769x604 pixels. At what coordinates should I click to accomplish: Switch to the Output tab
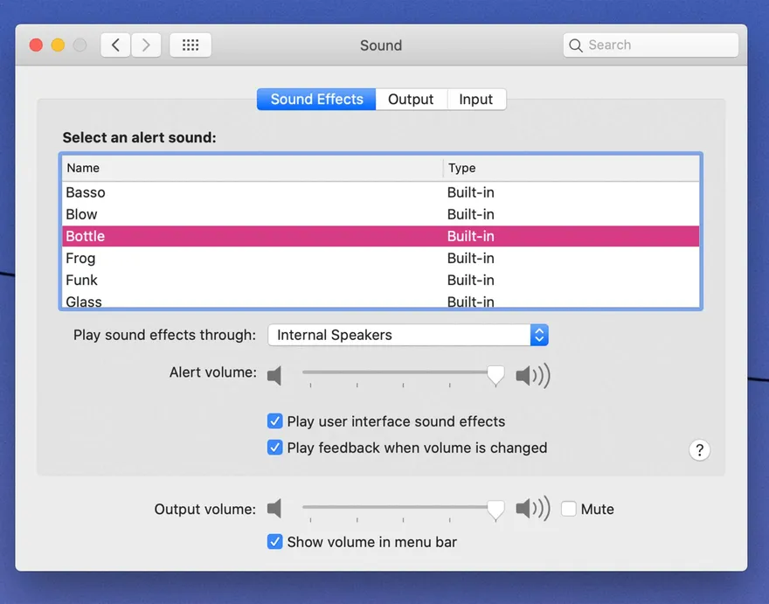[x=411, y=100]
